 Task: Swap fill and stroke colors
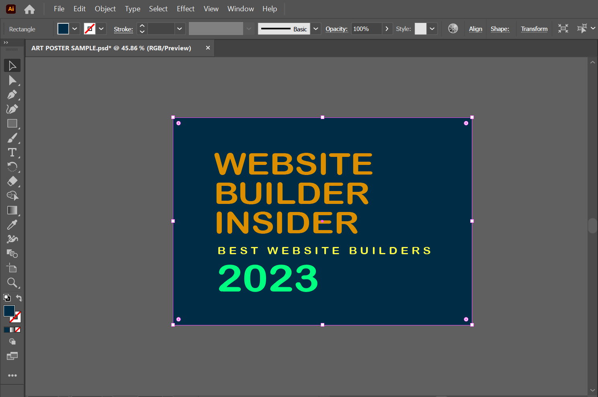coord(19,298)
